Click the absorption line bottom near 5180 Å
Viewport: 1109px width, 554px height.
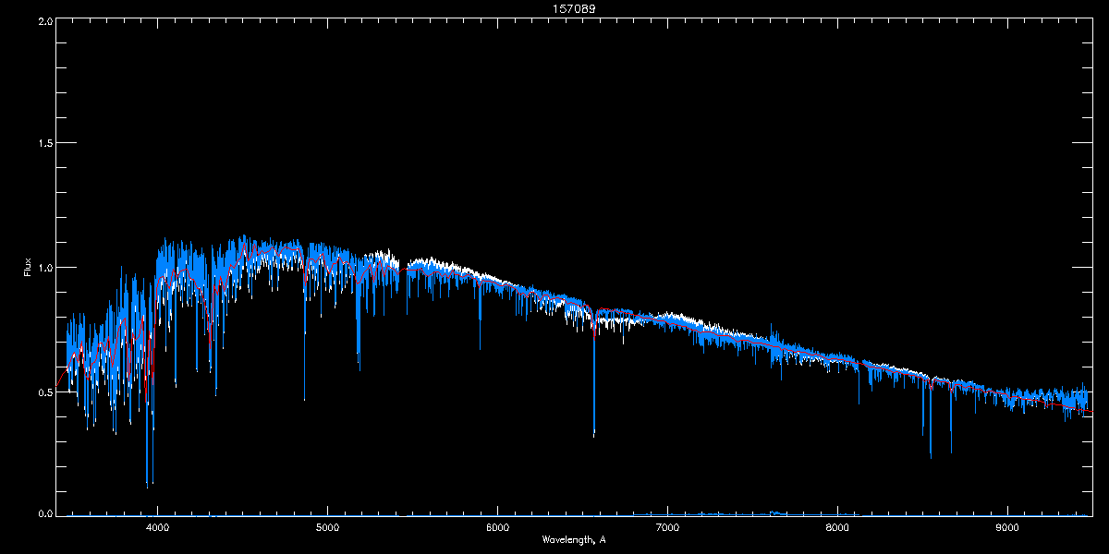coord(359,367)
